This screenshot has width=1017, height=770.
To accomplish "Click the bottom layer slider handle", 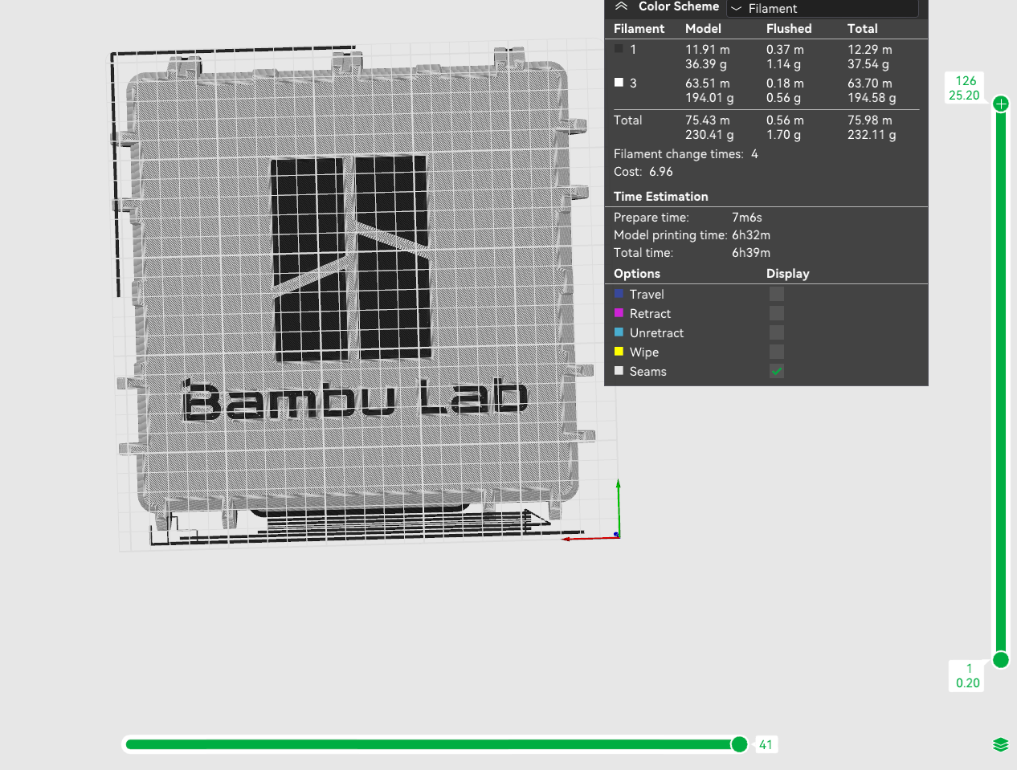I will [x=1001, y=660].
